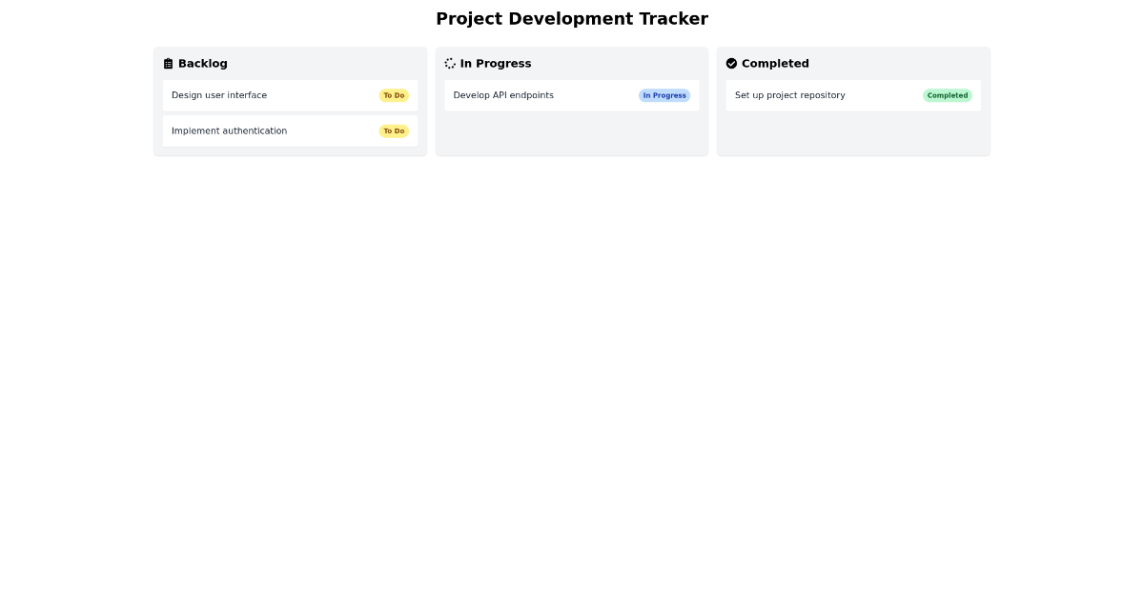This screenshot has height=600, width=1144.
Task: Open the Completed column header
Action: (767, 63)
